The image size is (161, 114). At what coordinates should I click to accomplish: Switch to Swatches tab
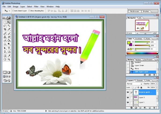click(x=139, y=39)
